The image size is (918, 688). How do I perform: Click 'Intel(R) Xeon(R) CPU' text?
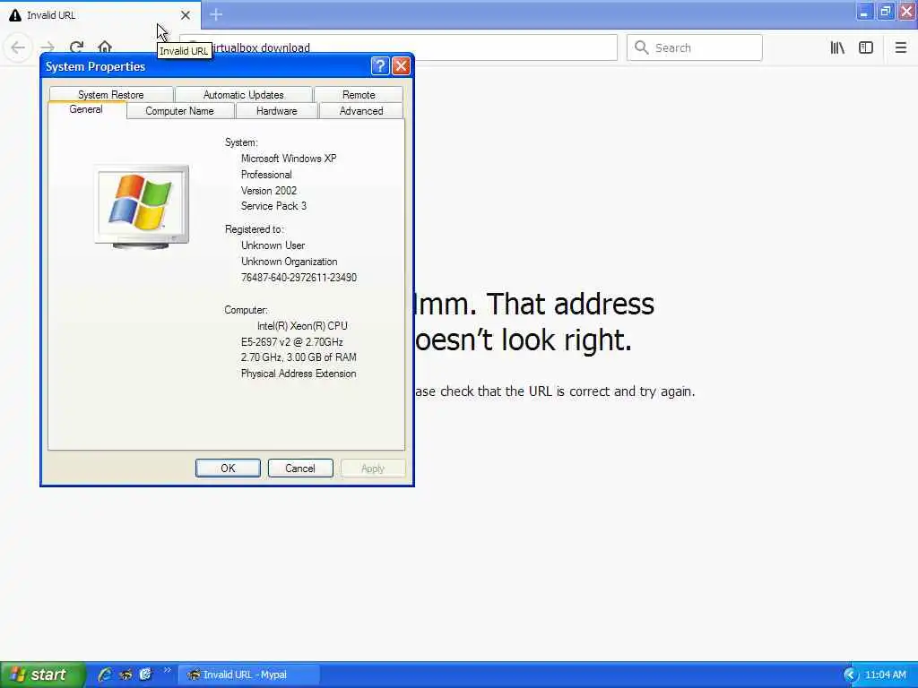coord(302,326)
